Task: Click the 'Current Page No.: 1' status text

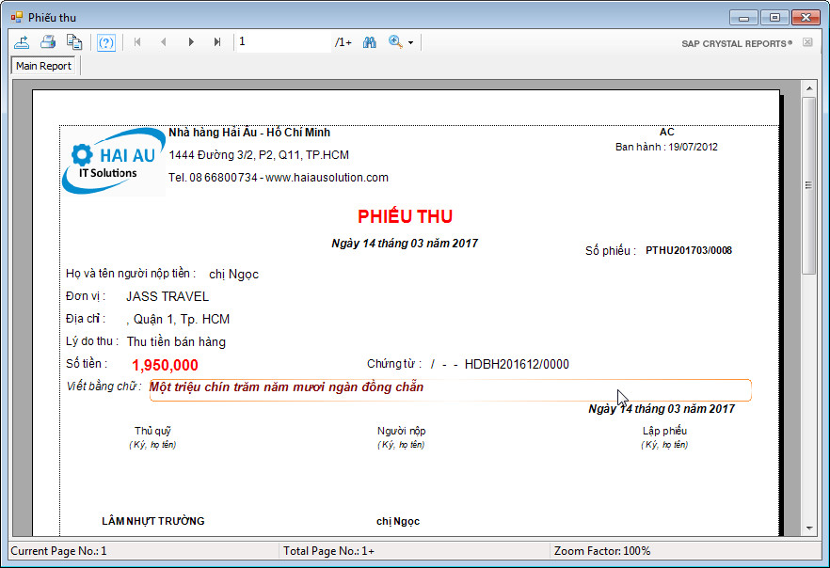Action: [x=58, y=551]
